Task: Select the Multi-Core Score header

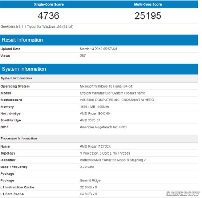Action: click(x=148, y=4)
